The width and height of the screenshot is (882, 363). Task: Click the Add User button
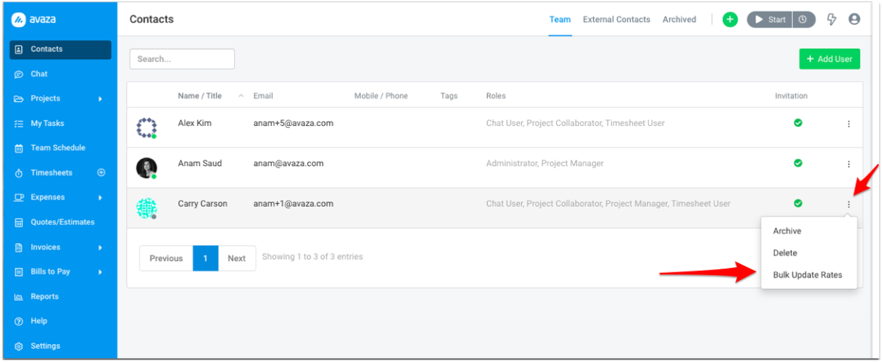point(829,59)
